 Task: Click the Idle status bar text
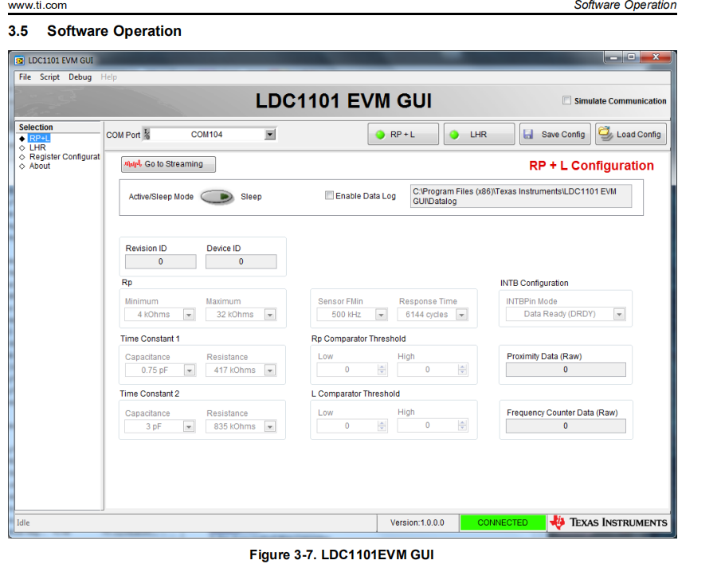tap(23, 523)
